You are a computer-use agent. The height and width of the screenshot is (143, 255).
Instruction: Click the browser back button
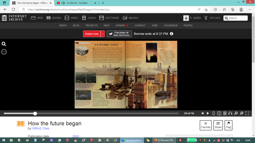(5, 10)
